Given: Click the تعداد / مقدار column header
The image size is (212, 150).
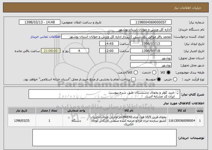Looking at the screenshot, I should point(49,111).
